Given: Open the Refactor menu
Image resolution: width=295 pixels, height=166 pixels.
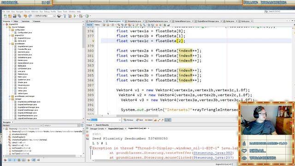Looking at the screenshot, I should (x=35, y=12).
